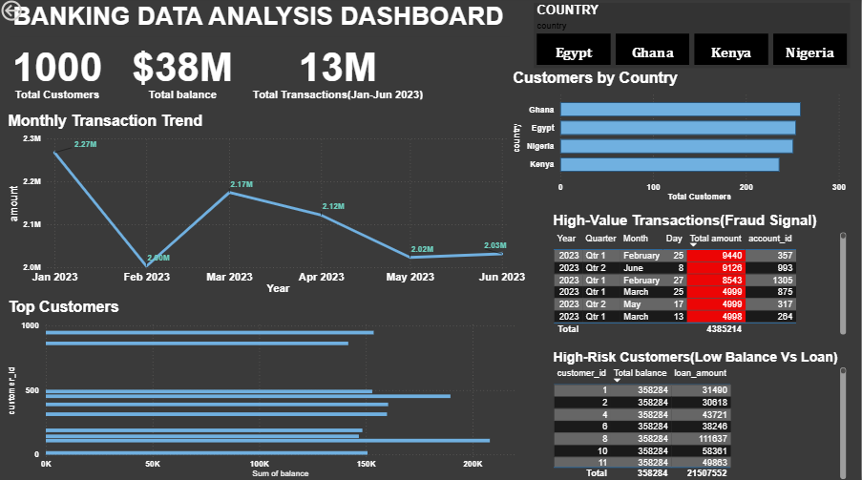Select the 2.02M data label on trend line
Screen dimensions: 862x480
tap(422, 249)
